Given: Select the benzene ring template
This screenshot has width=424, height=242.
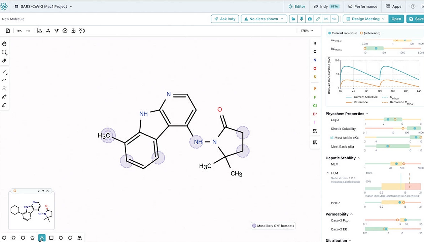Looking at the screenshot, I should [x=4, y=238].
